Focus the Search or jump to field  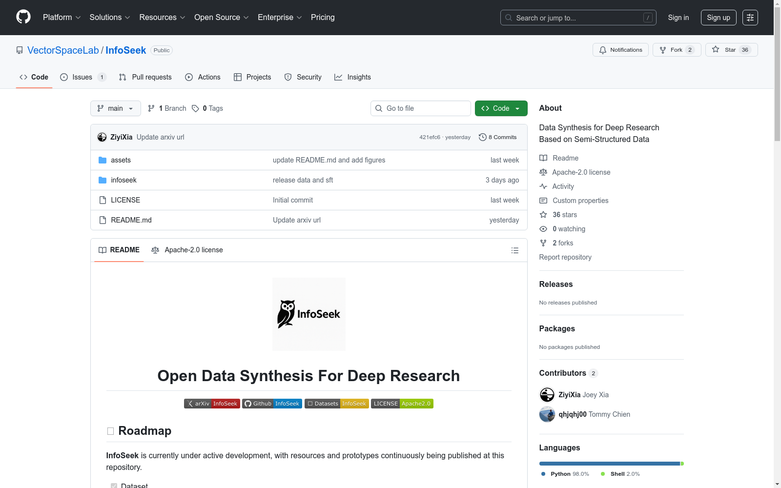pyautogui.click(x=578, y=18)
